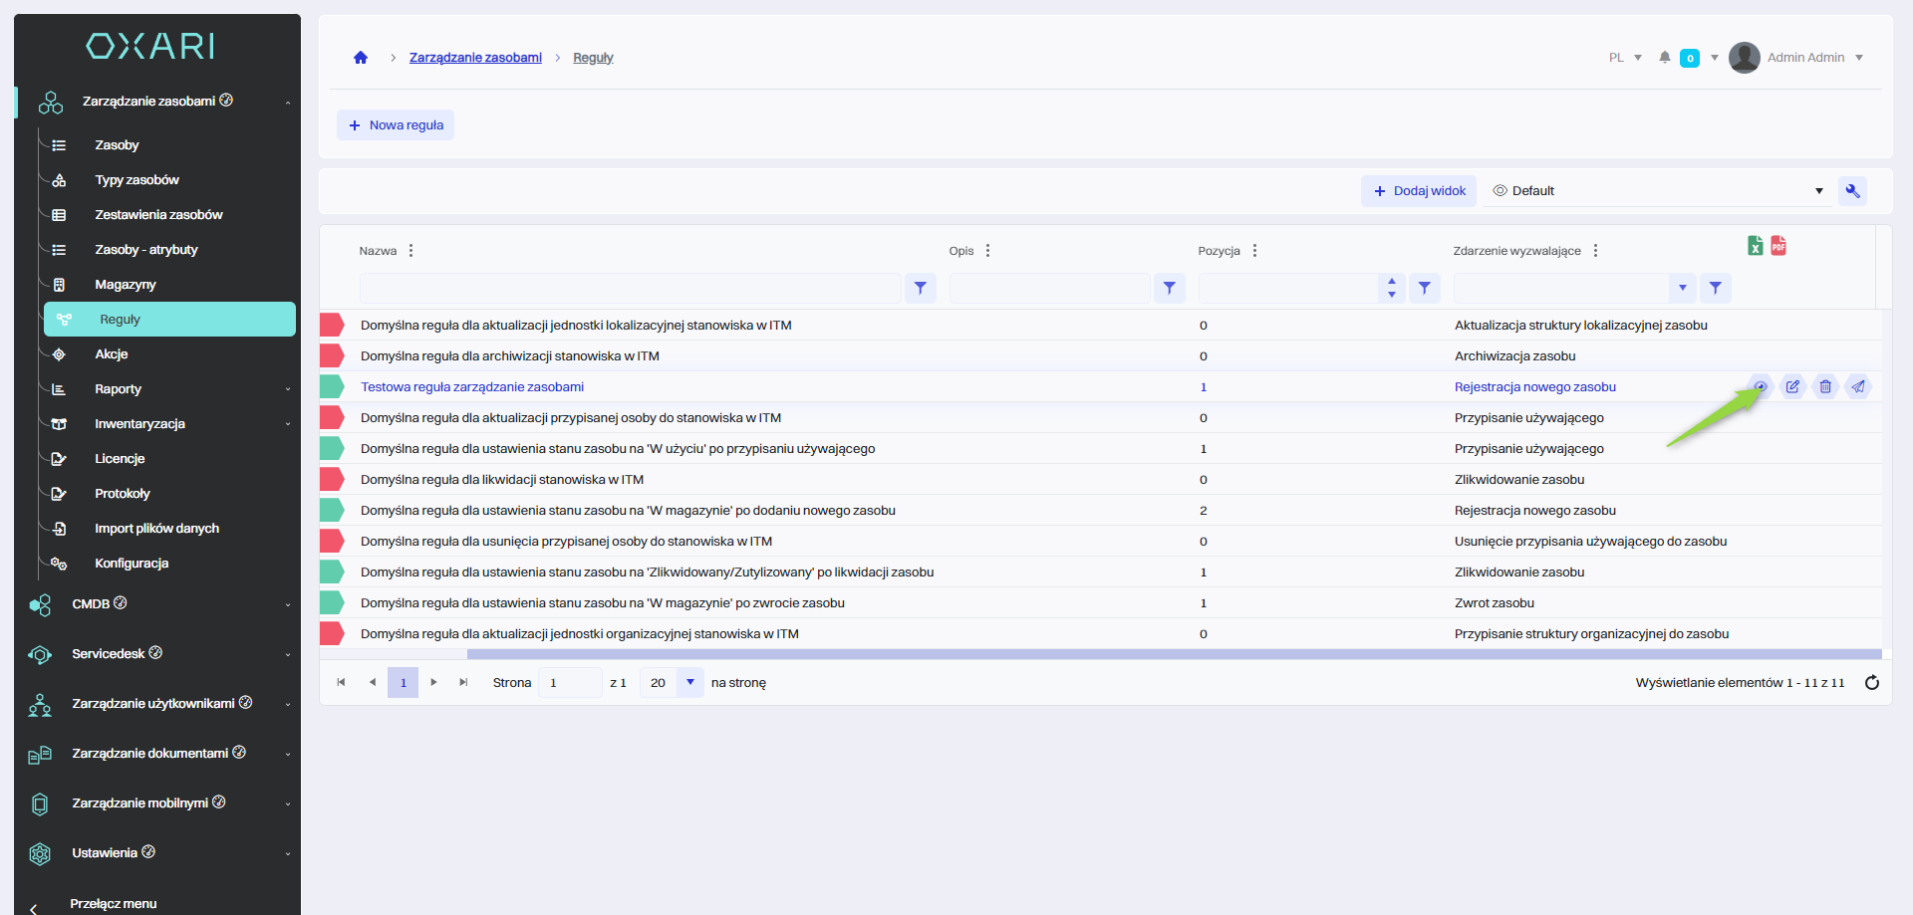
Task: Click the horizontal scrollbar under the table
Action: (x=1174, y=654)
